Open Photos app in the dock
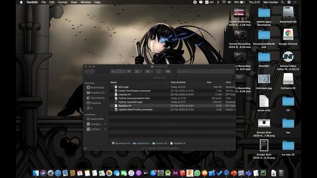The width and height of the screenshot is (317, 178). click(x=109, y=173)
